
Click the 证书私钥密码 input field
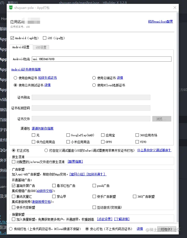coord(91,108)
